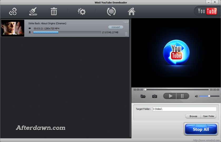This screenshot has width=221, height=142.
Task: Adjust the volume slider
Action: (x=209, y=96)
